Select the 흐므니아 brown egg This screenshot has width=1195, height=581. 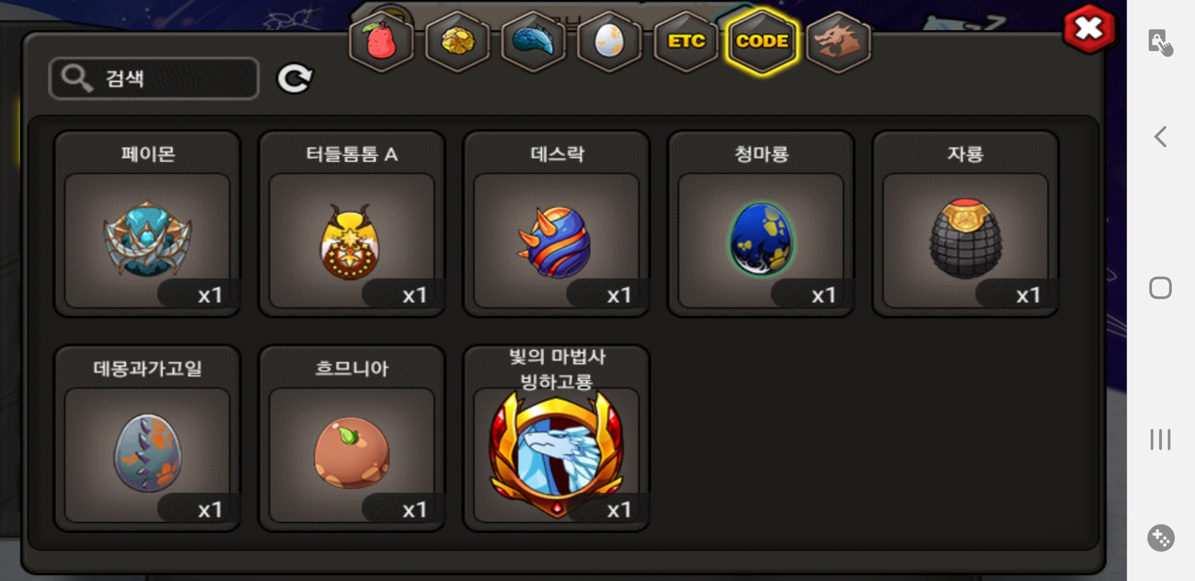[352, 438]
